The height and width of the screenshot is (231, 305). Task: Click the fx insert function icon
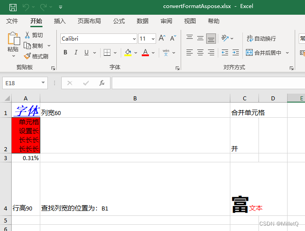pos(102,83)
